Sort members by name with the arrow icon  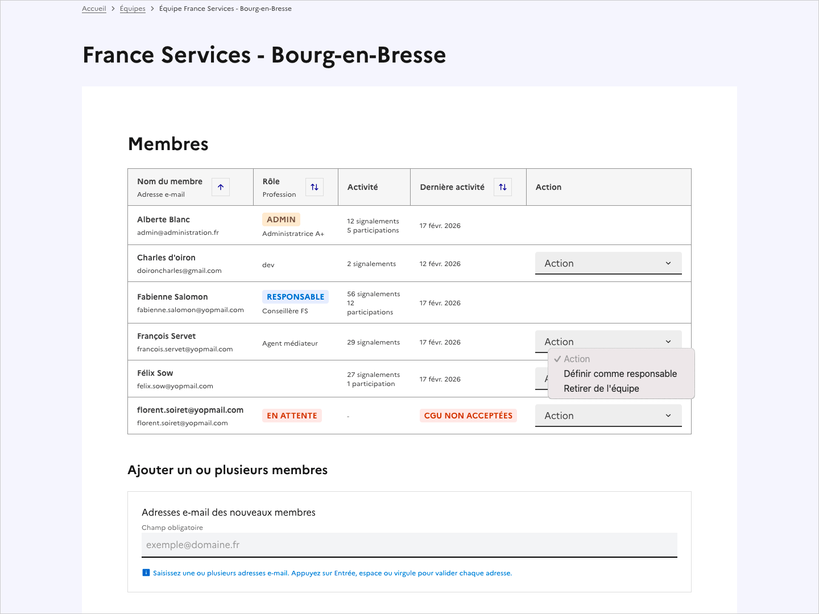[220, 186]
